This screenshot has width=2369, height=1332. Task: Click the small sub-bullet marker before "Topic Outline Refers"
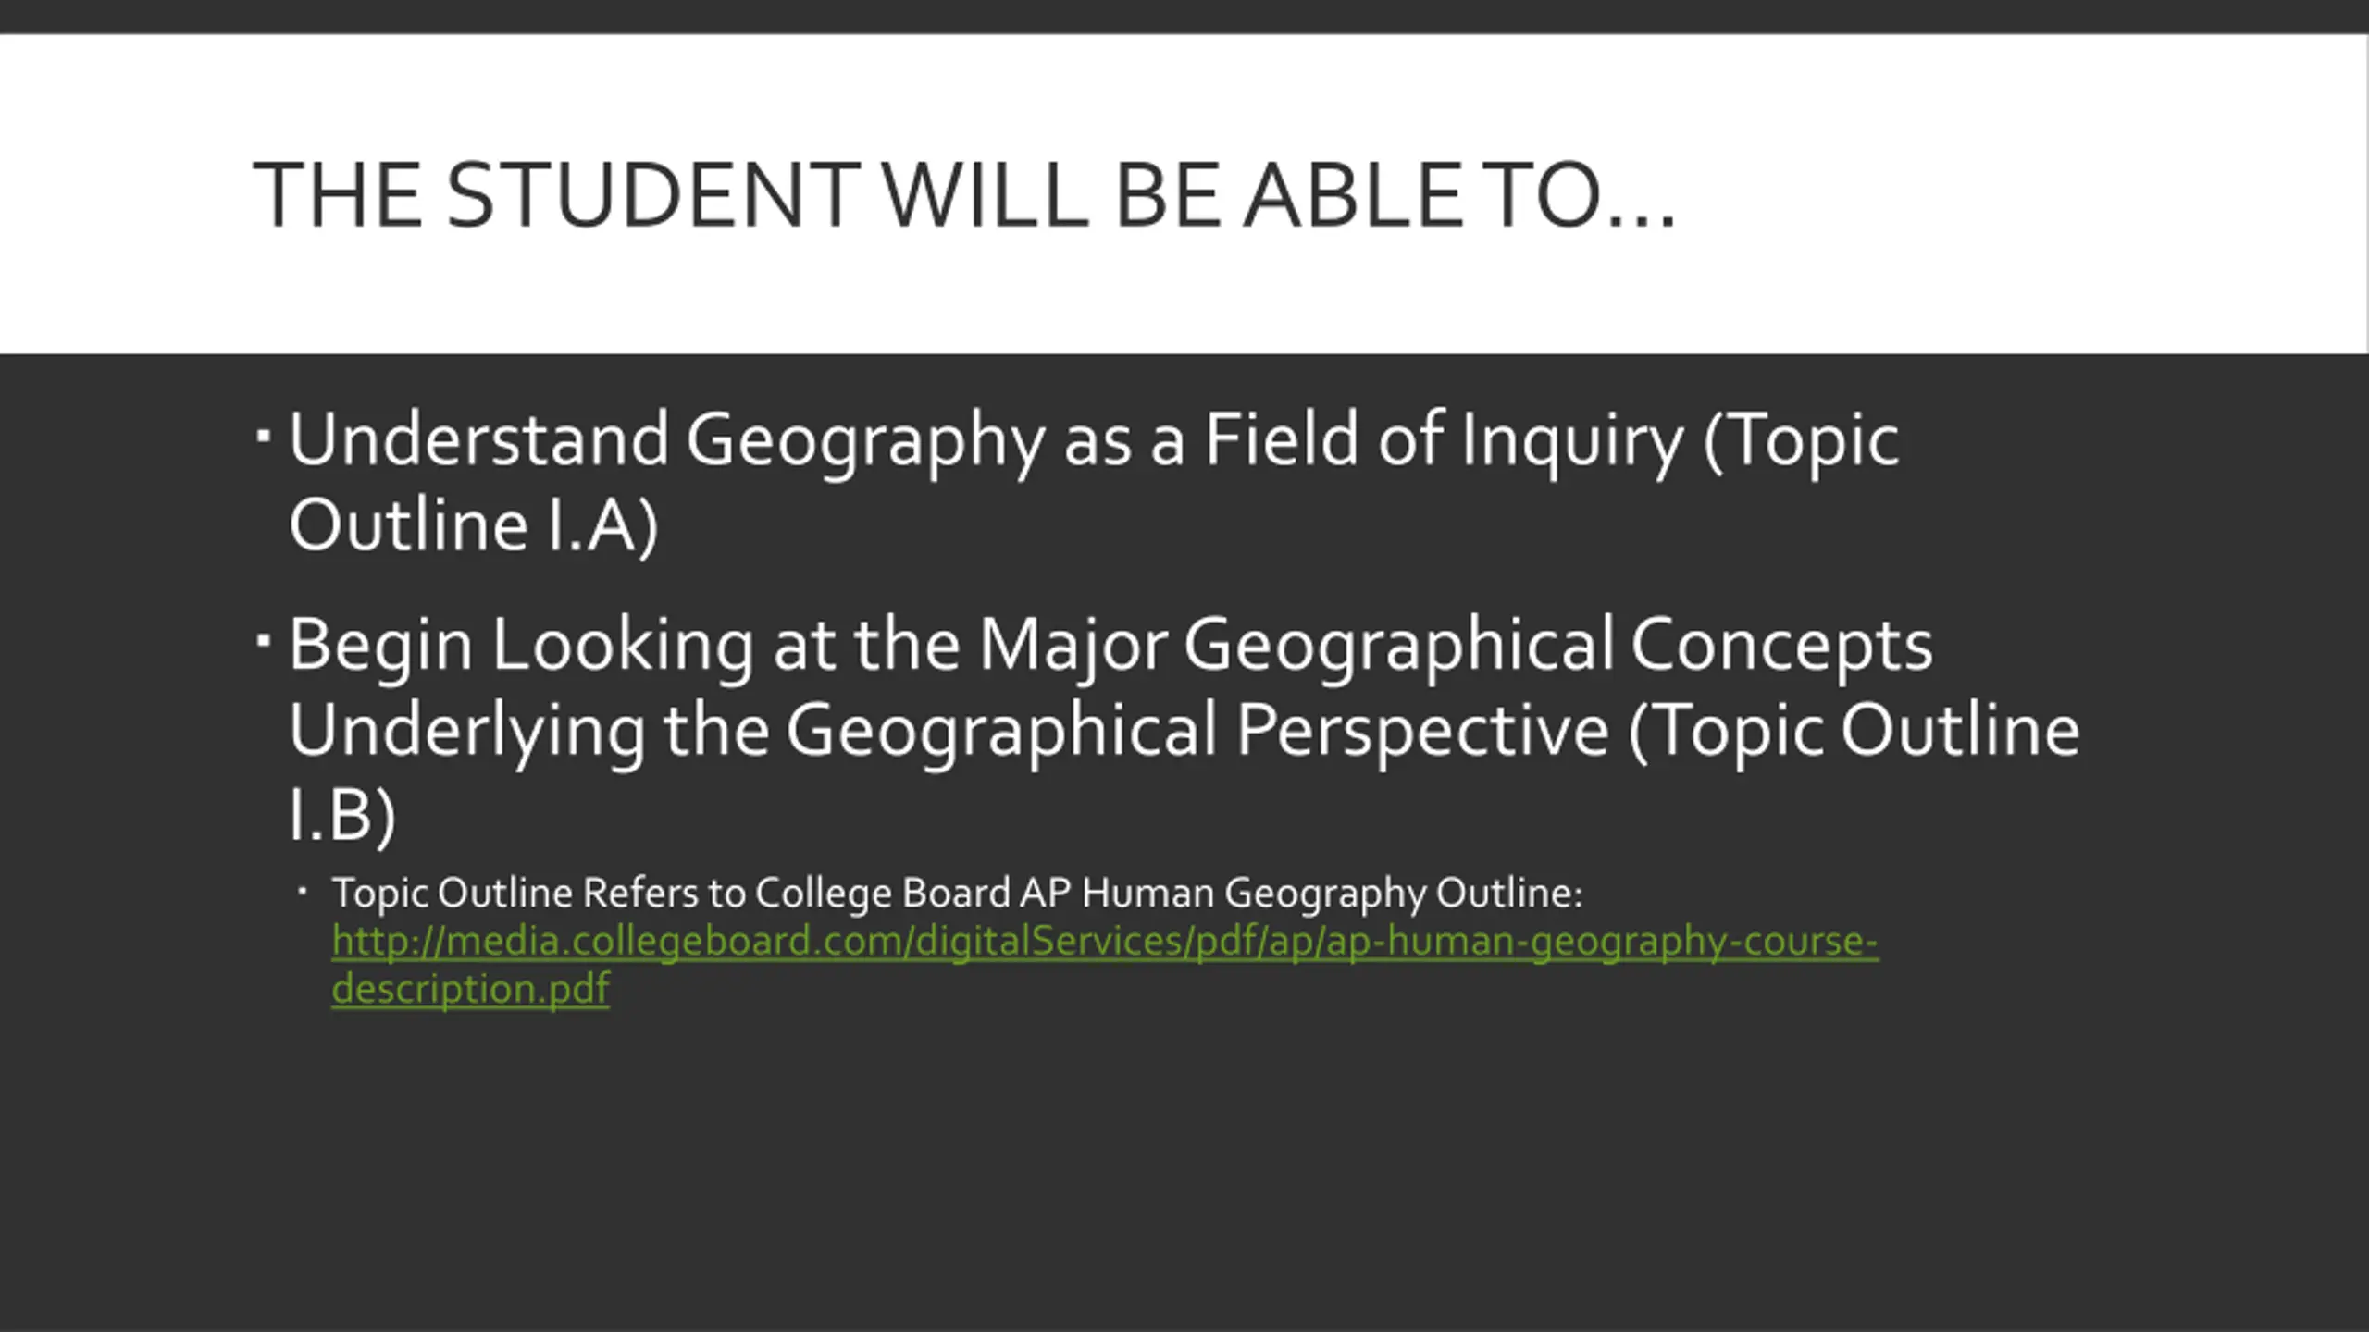click(x=303, y=893)
